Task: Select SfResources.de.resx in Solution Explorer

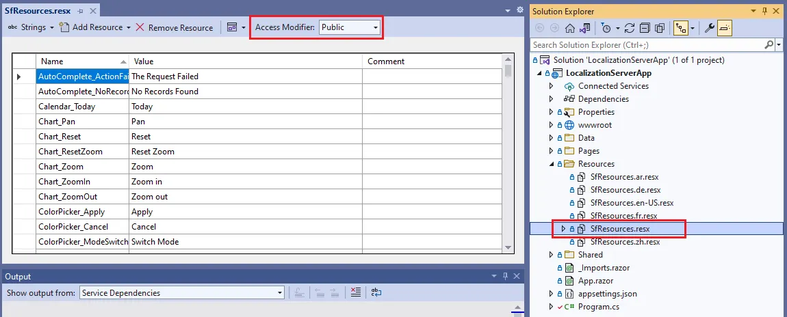Action: [625, 190]
